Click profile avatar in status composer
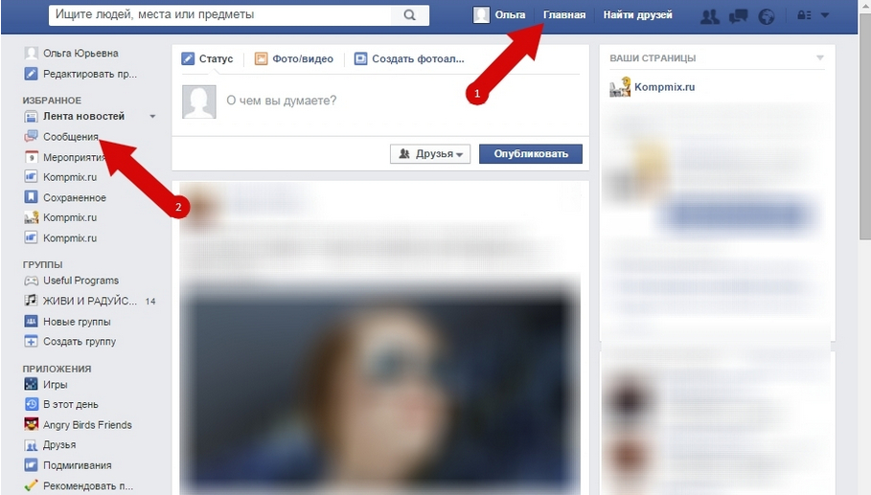 199,101
